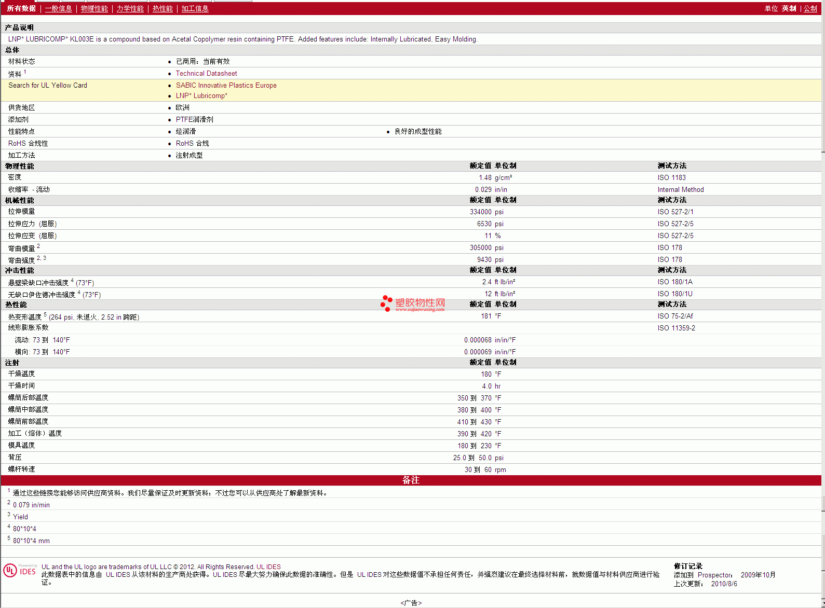Click the 拉伸模量 row label

(22, 212)
